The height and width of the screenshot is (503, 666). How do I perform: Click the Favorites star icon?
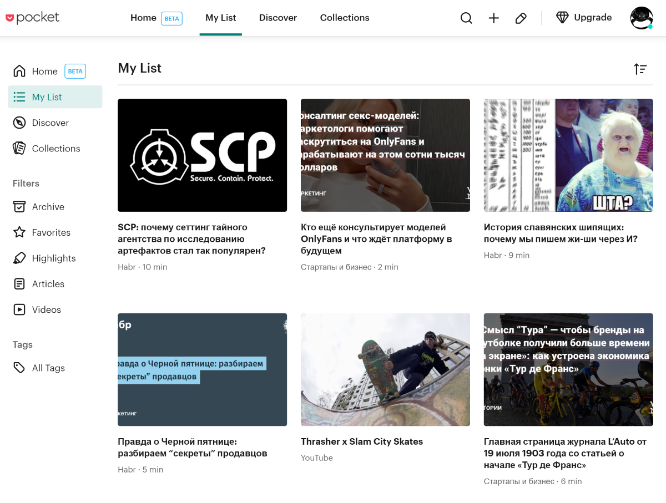[19, 232]
